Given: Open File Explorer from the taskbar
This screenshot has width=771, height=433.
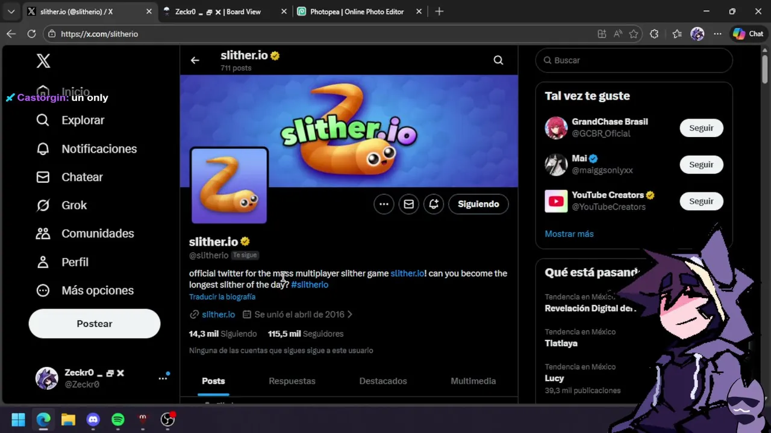Looking at the screenshot, I should click(x=68, y=419).
